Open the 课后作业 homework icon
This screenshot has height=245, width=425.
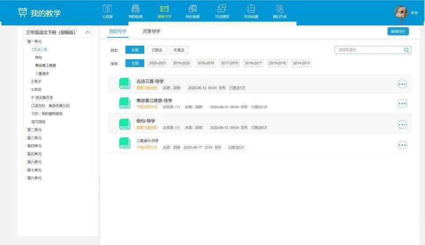[x=279, y=8]
